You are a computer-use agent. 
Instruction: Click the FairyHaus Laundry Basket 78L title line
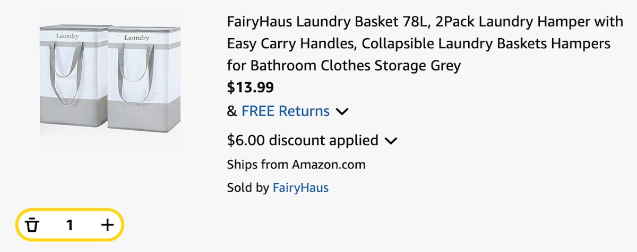click(x=425, y=22)
